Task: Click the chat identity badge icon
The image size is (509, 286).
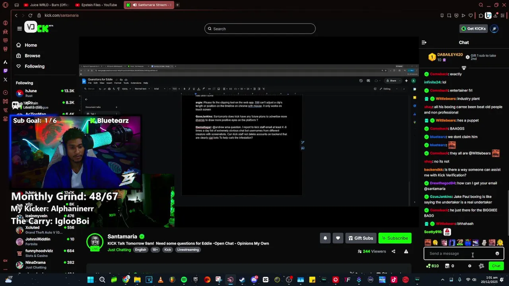Action: pos(482,266)
